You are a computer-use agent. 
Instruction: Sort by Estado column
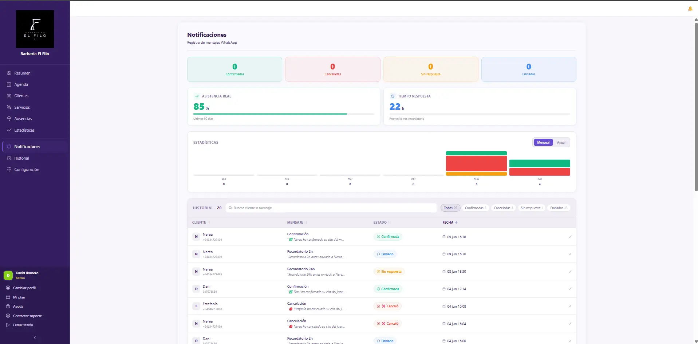[382, 223]
